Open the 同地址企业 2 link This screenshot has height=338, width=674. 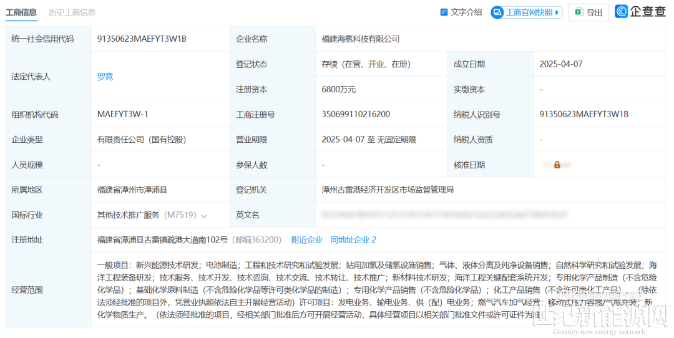[353, 239]
